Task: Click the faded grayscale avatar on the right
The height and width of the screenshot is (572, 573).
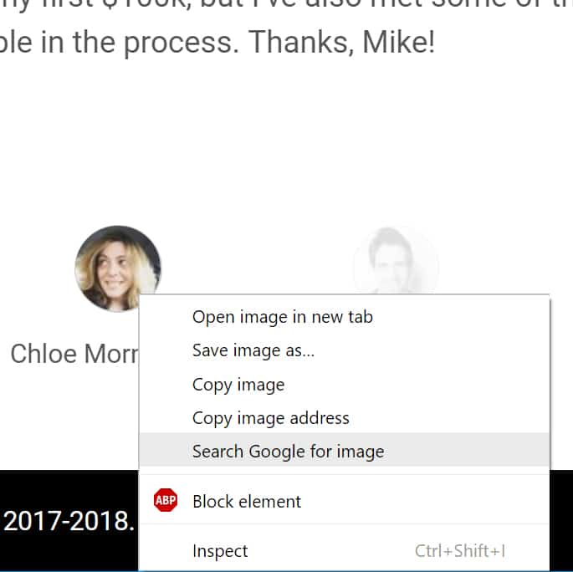Action: pyautogui.click(x=396, y=260)
